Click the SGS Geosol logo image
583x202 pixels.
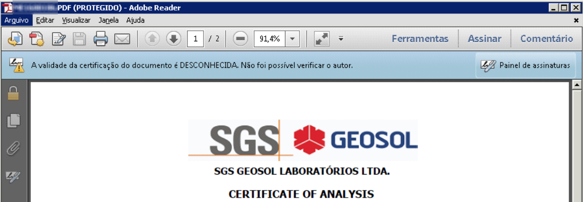(303, 140)
